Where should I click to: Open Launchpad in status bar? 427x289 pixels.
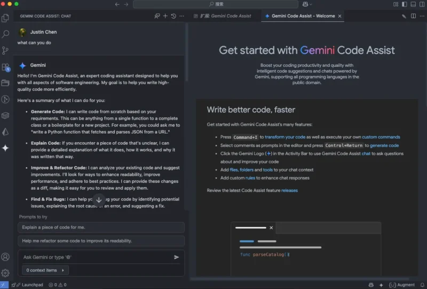pos(27,285)
